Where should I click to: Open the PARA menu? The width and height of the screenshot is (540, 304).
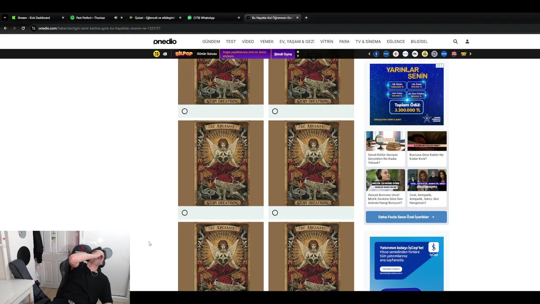(344, 41)
